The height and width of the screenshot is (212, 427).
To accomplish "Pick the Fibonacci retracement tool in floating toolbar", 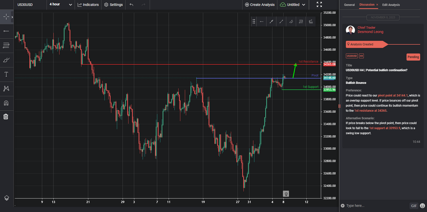I will [301, 21].
